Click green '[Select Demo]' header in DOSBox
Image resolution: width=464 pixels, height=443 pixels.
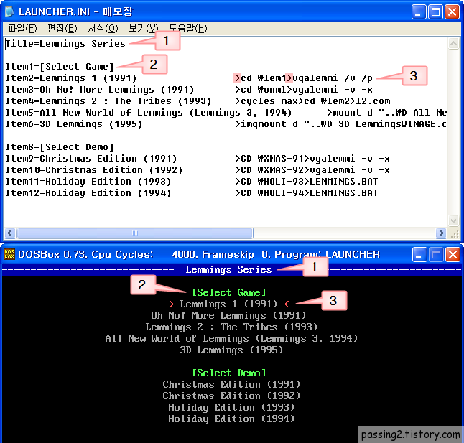point(229,373)
